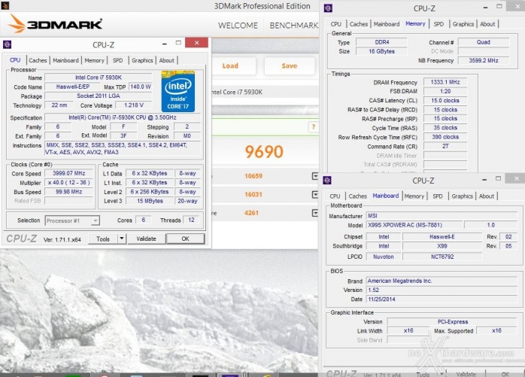Minimize the CPU-Z CPU window
525x377 pixels.
165,44
